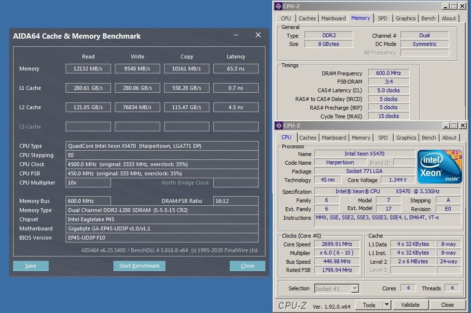Select SPD tab in upper CPU-Z window
The image size is (471, 313).
382,18
